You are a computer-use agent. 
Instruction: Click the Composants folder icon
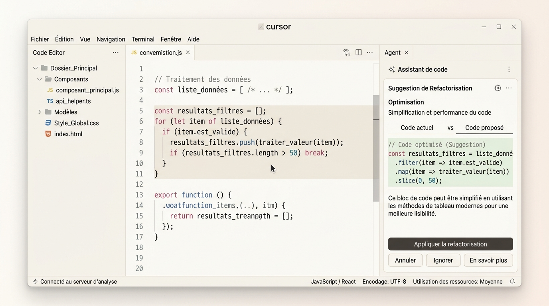pyautogui.click(x=48, y=79)
